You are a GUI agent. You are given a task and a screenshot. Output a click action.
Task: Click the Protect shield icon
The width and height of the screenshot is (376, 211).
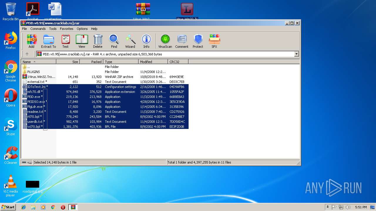198,41
